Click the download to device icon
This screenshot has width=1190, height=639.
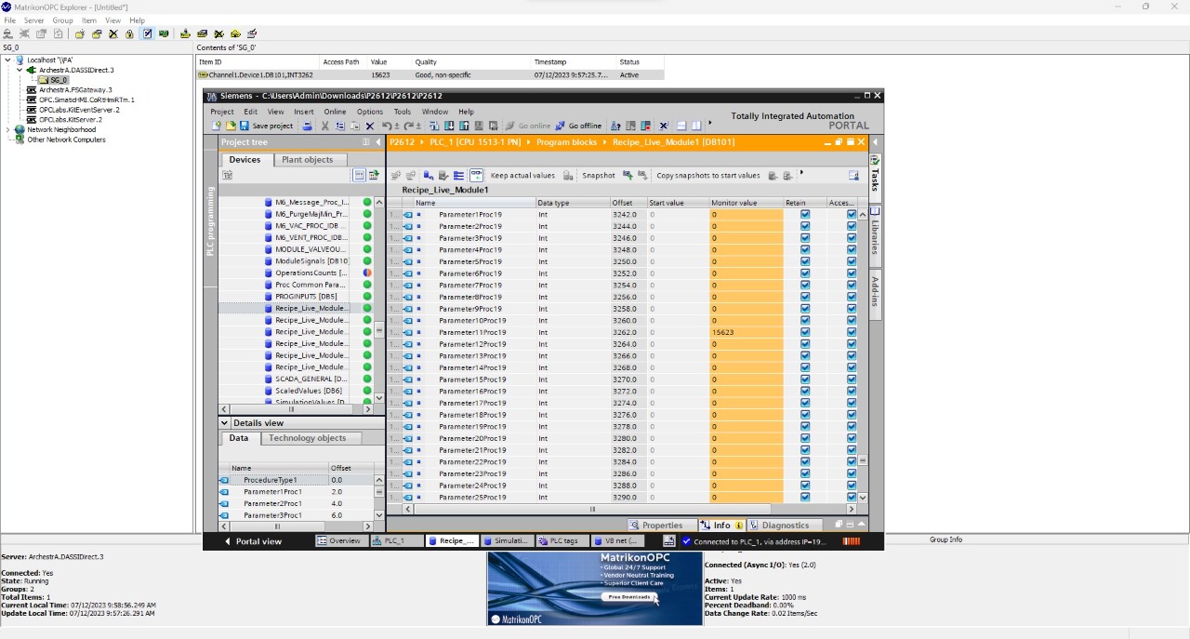point(449,126)
